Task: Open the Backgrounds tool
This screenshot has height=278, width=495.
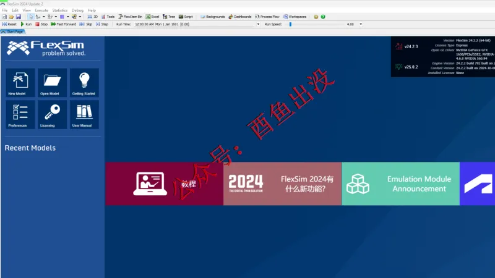Action: coord(213,17)
